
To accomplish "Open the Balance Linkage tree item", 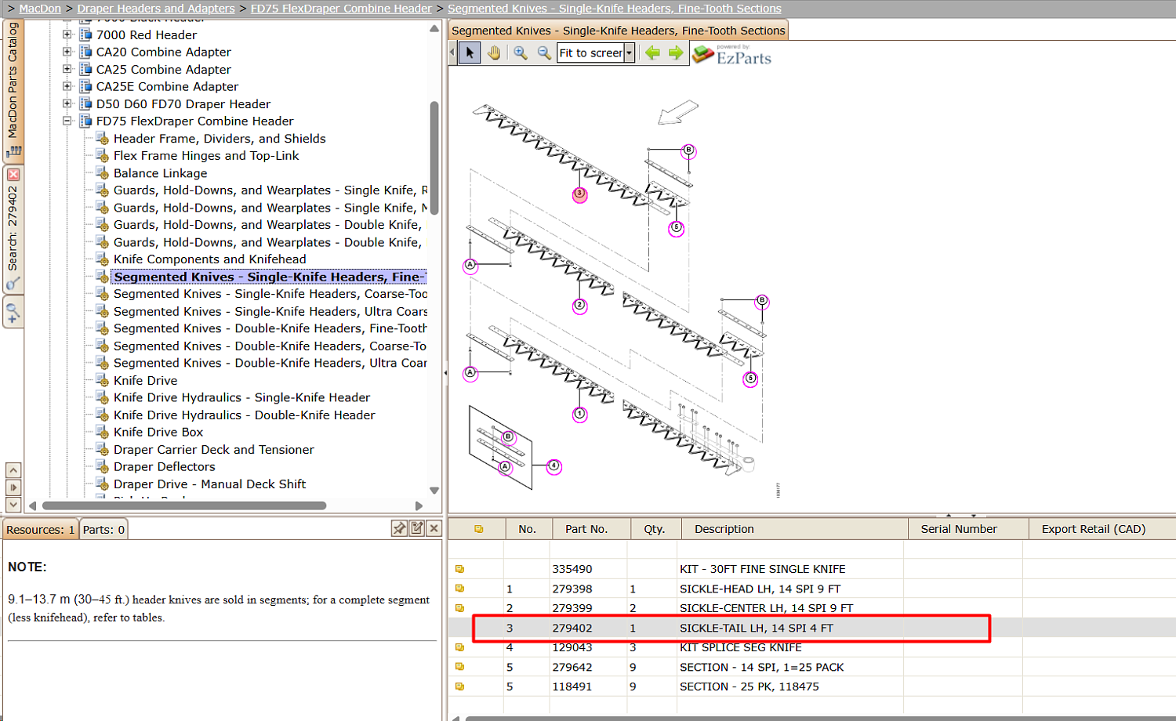I will (161, 173).
